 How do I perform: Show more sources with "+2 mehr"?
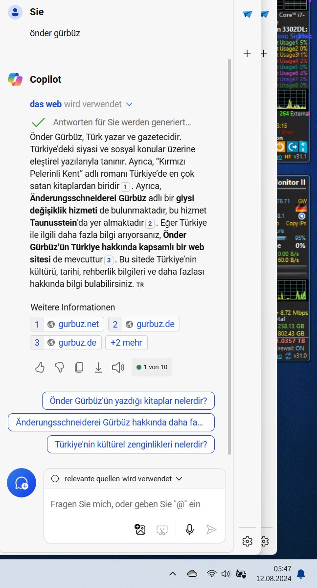point(126,343)
